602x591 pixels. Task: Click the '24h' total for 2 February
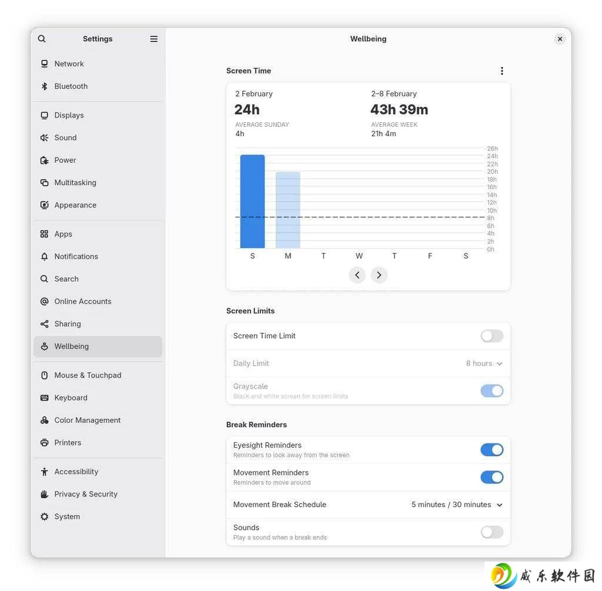(247, 110)
